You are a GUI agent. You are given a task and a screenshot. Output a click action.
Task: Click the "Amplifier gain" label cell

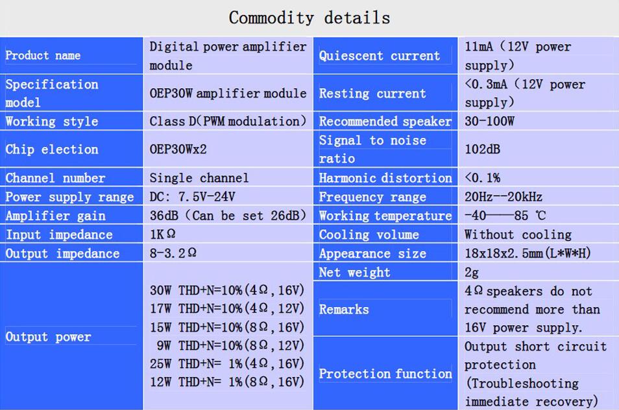click(x=56, y=216)
